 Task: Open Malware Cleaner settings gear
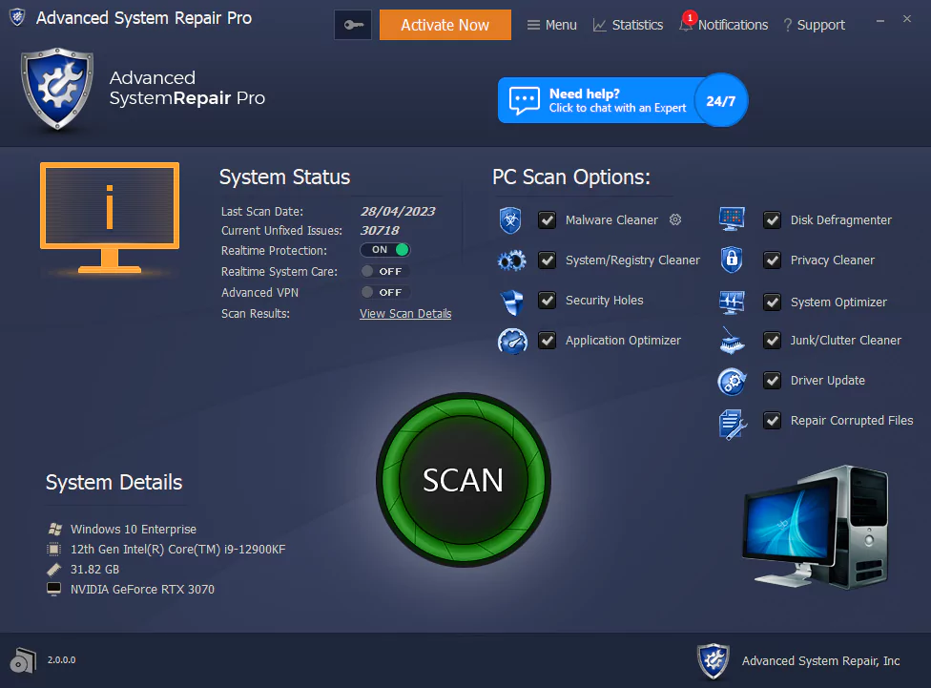pyautogui.click(x=675, y=219)
